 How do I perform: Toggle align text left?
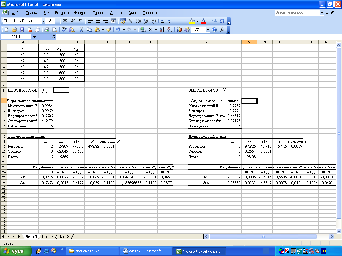click(90, 21)
